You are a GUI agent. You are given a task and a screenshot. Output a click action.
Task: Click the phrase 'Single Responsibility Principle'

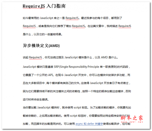pos(79,67)
